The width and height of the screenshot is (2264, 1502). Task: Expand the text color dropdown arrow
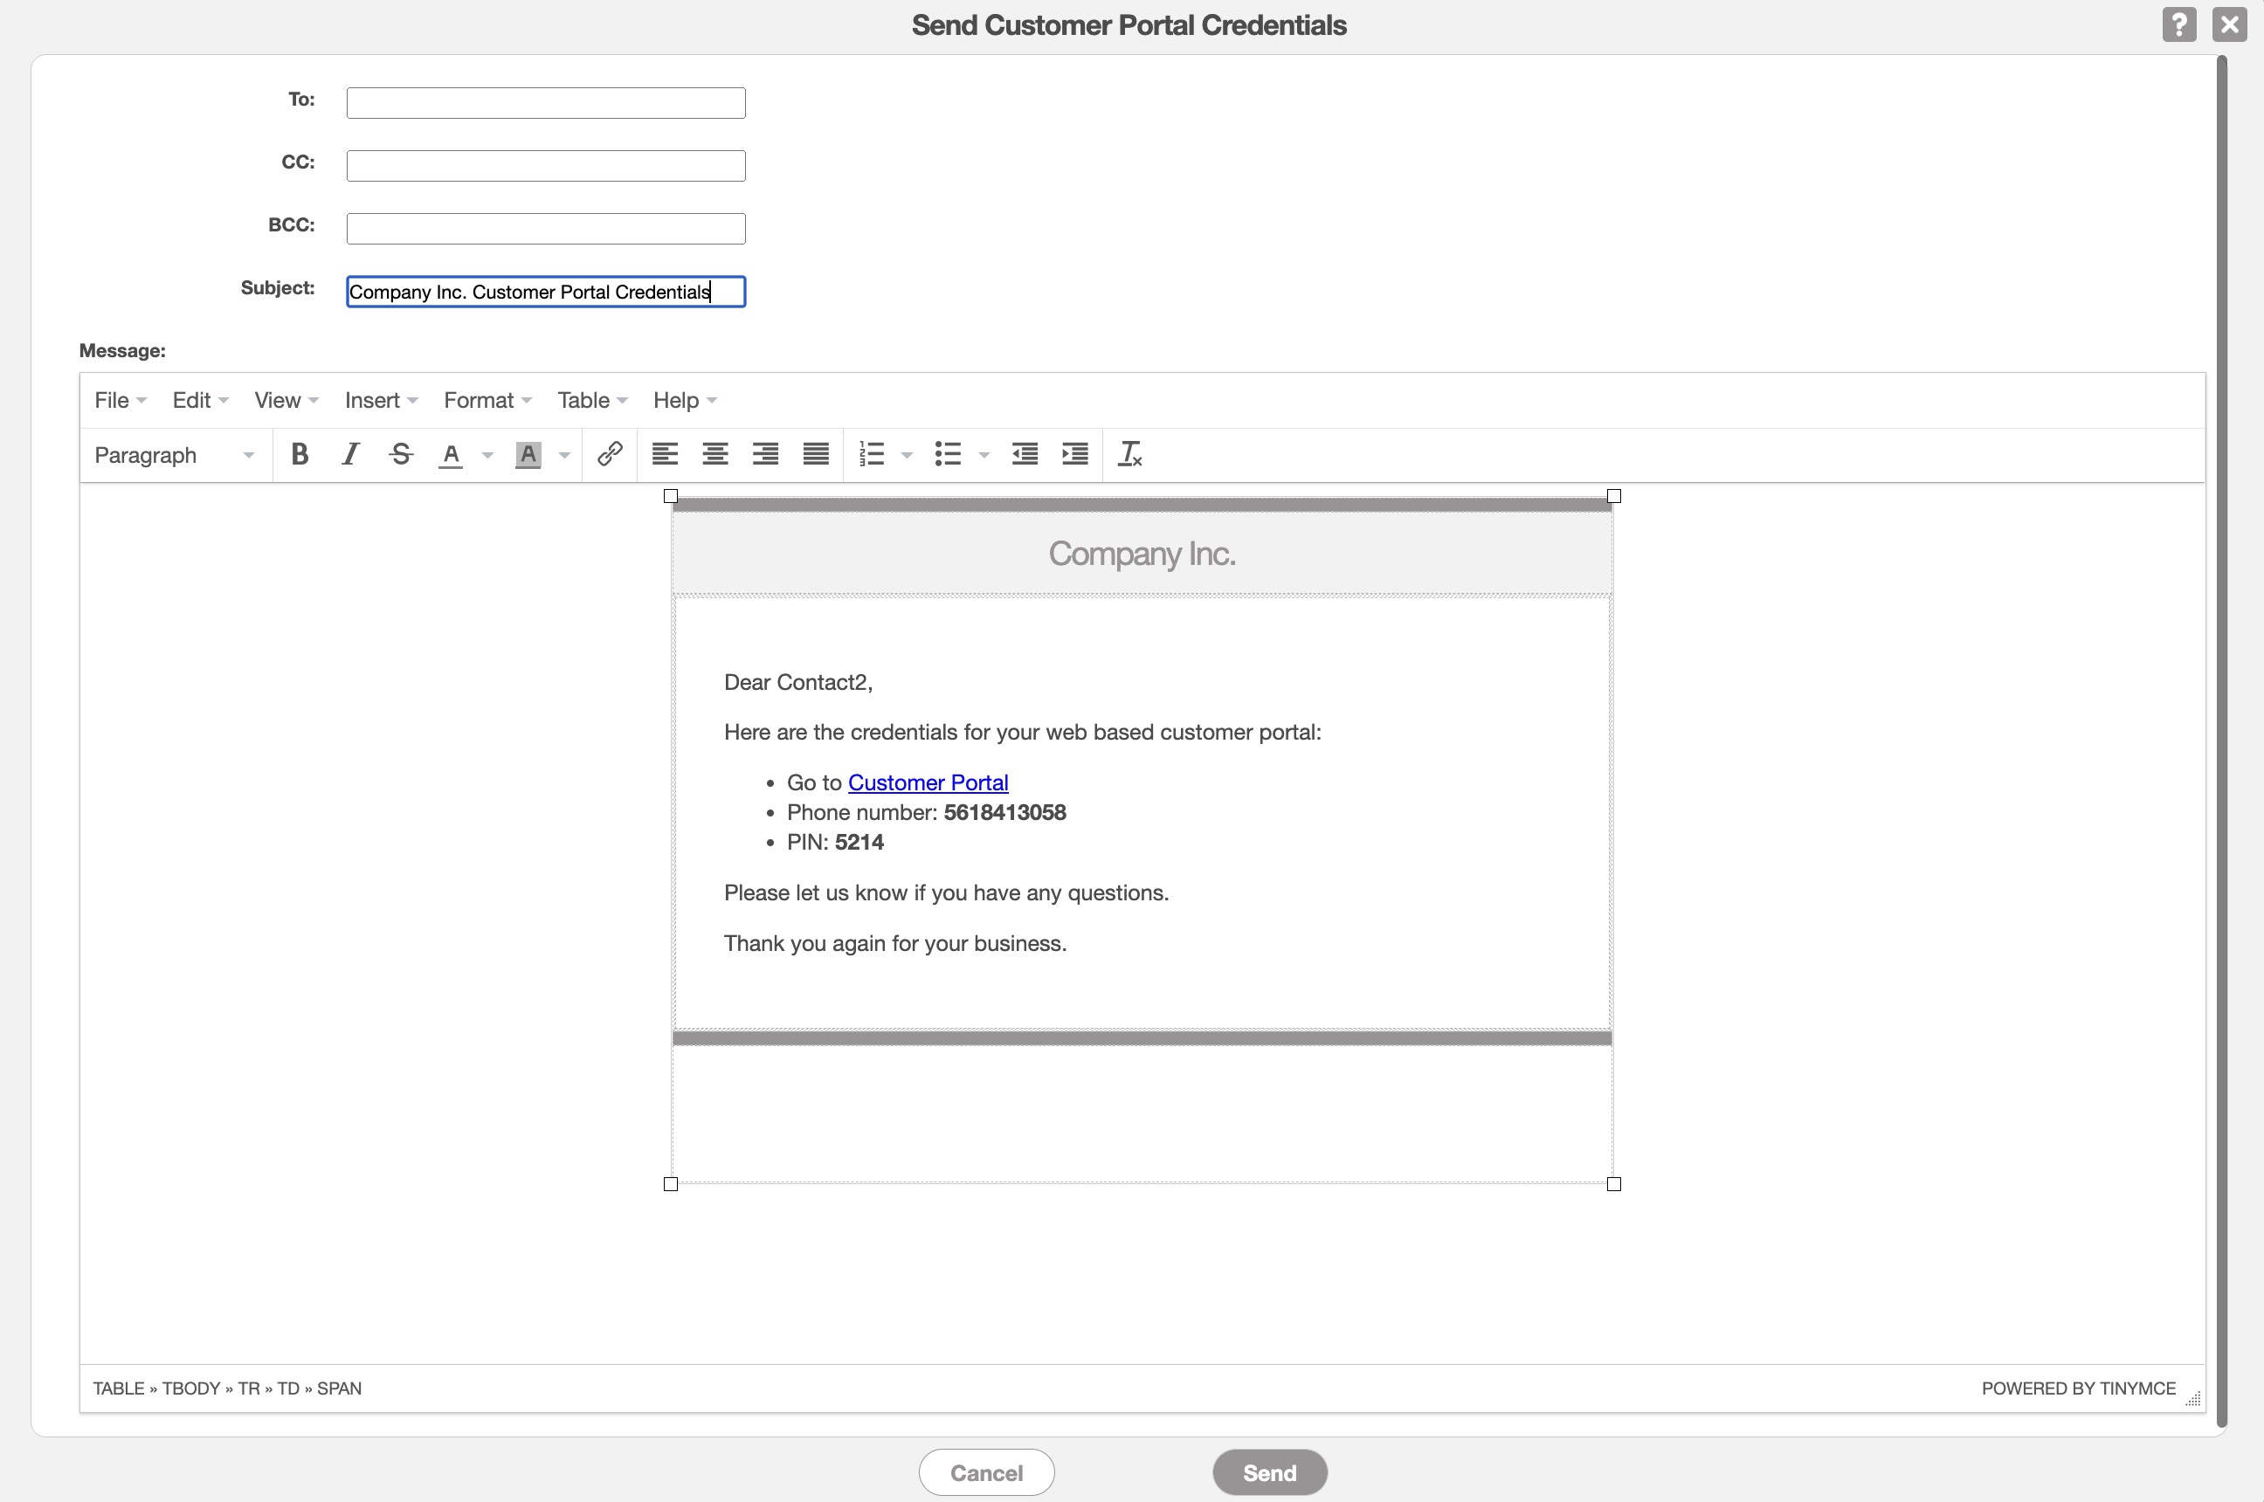tap(487, 455)
